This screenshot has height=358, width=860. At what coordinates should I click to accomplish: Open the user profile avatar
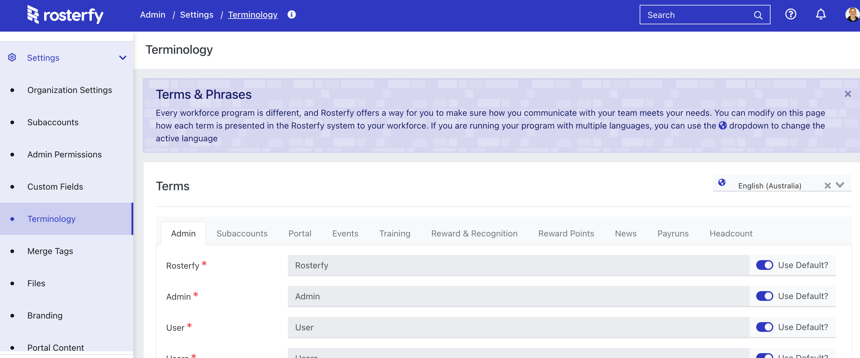[x=852, y=15]
